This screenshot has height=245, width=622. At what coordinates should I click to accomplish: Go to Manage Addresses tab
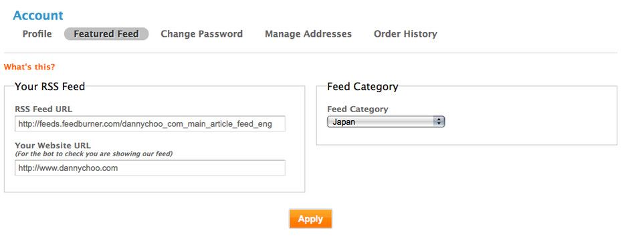point(308,34)
